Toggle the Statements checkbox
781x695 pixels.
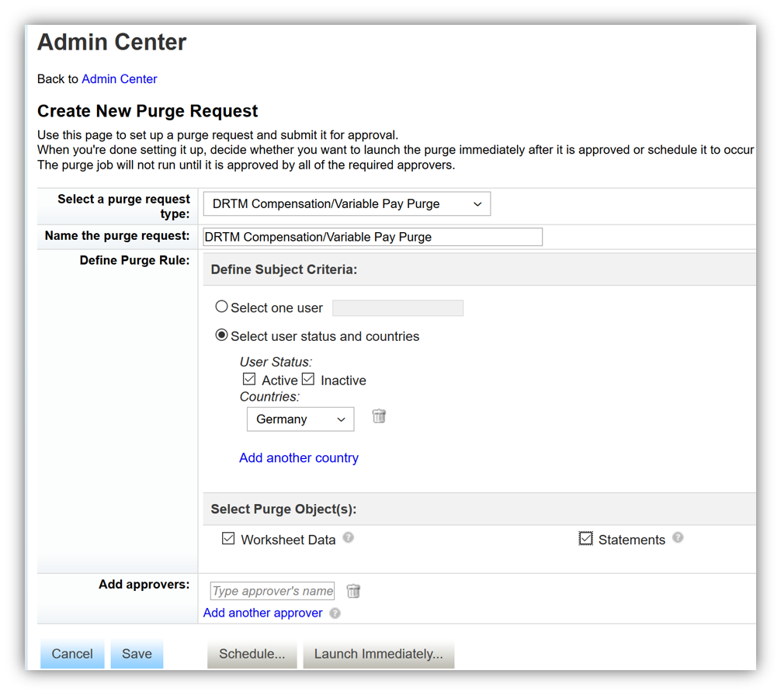click(x=585, y=539)
